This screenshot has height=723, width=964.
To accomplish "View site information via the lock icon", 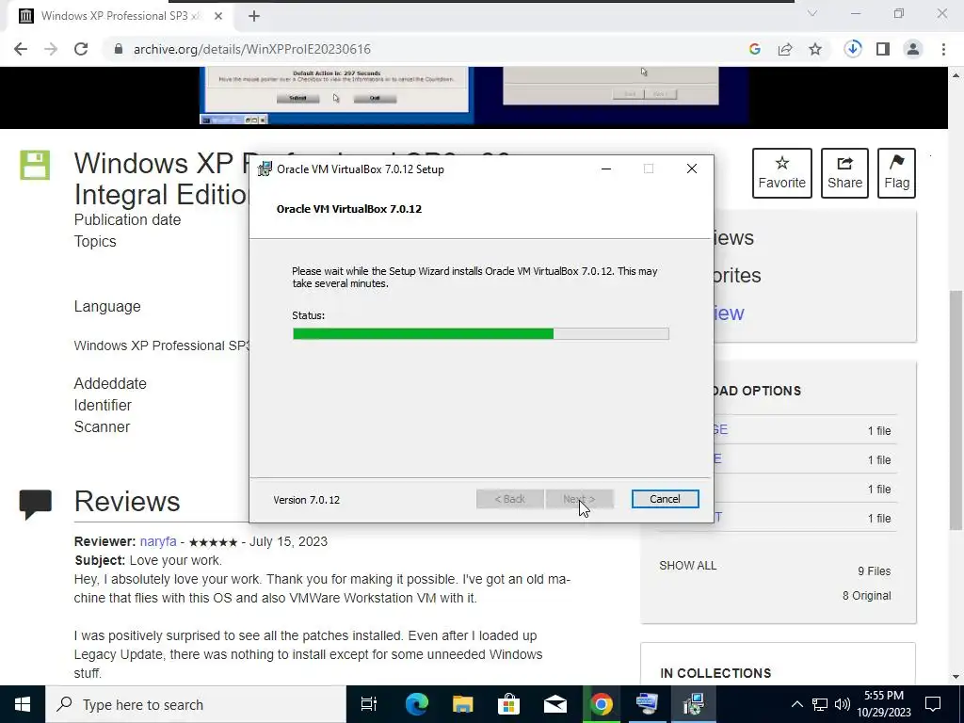I will pyautogui.click(x=118, y=49).
